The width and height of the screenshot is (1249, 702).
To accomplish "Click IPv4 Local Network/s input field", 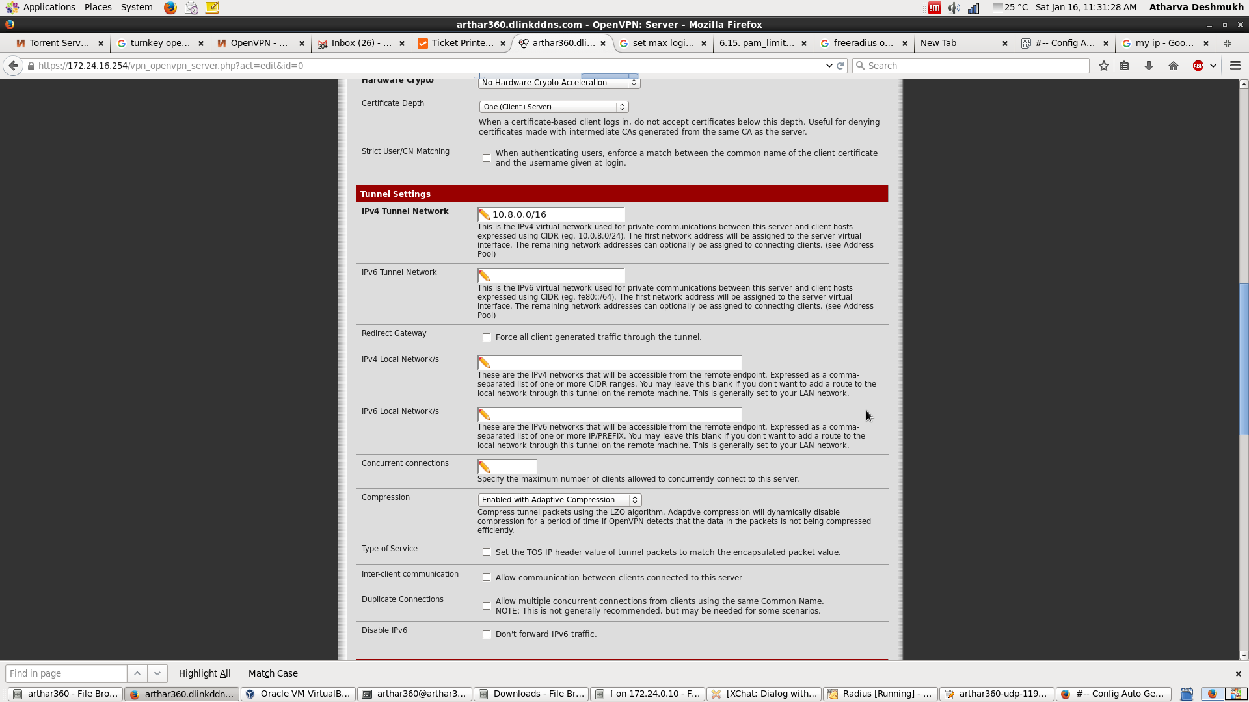I will (x=610, y=363).
